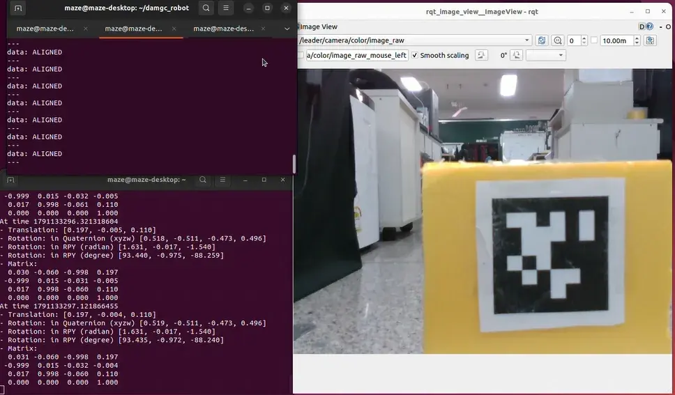675x395 pixels.
Task: Open search in the damgc_robot terminal
Action: coord(206,8)
